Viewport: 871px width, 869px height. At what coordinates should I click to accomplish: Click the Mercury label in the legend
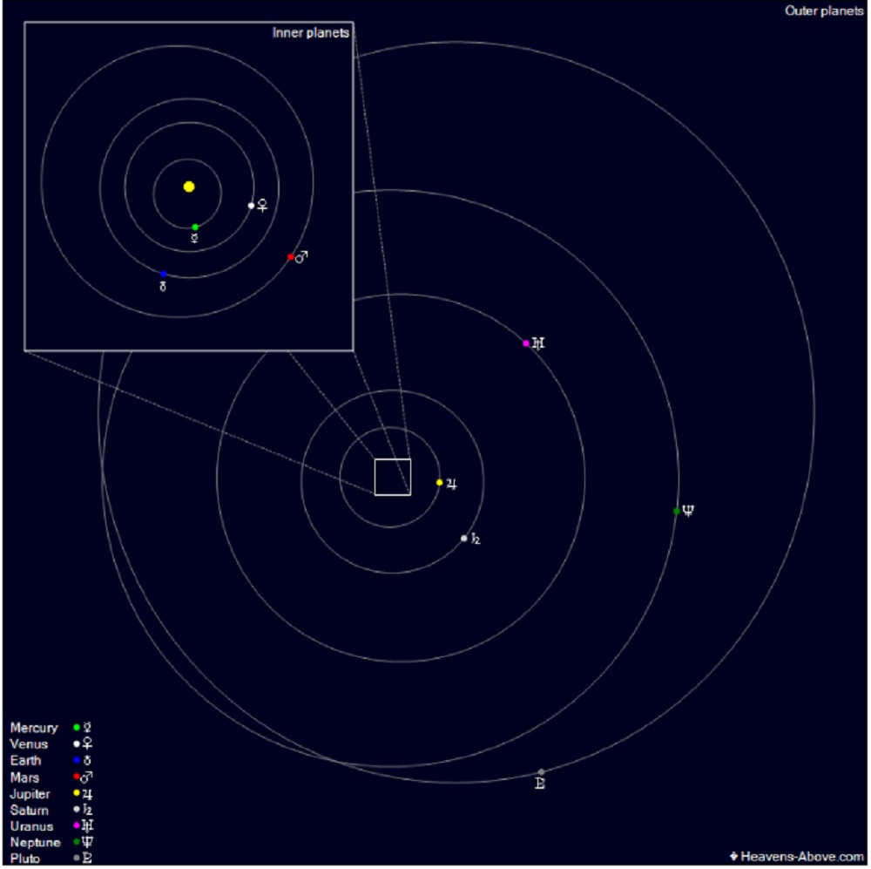[x=34, y=728]
